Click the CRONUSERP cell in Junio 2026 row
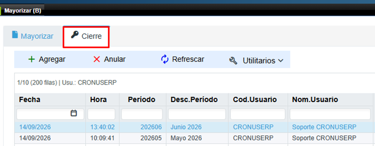Viewport: 375px width, 146px height. pyautogui.click(x=253, y=127)
